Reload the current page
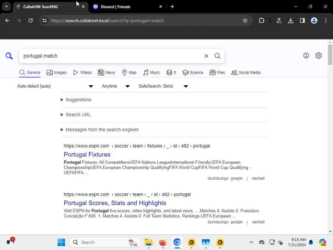This screenshot has width=333, height=250. click(x=31, y=21)
